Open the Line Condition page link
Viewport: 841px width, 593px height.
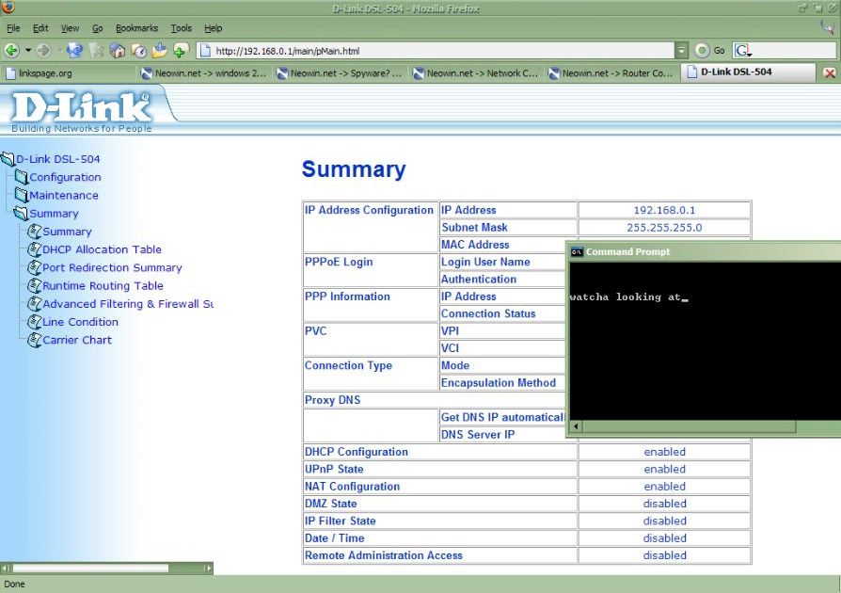tap(80, 322)
